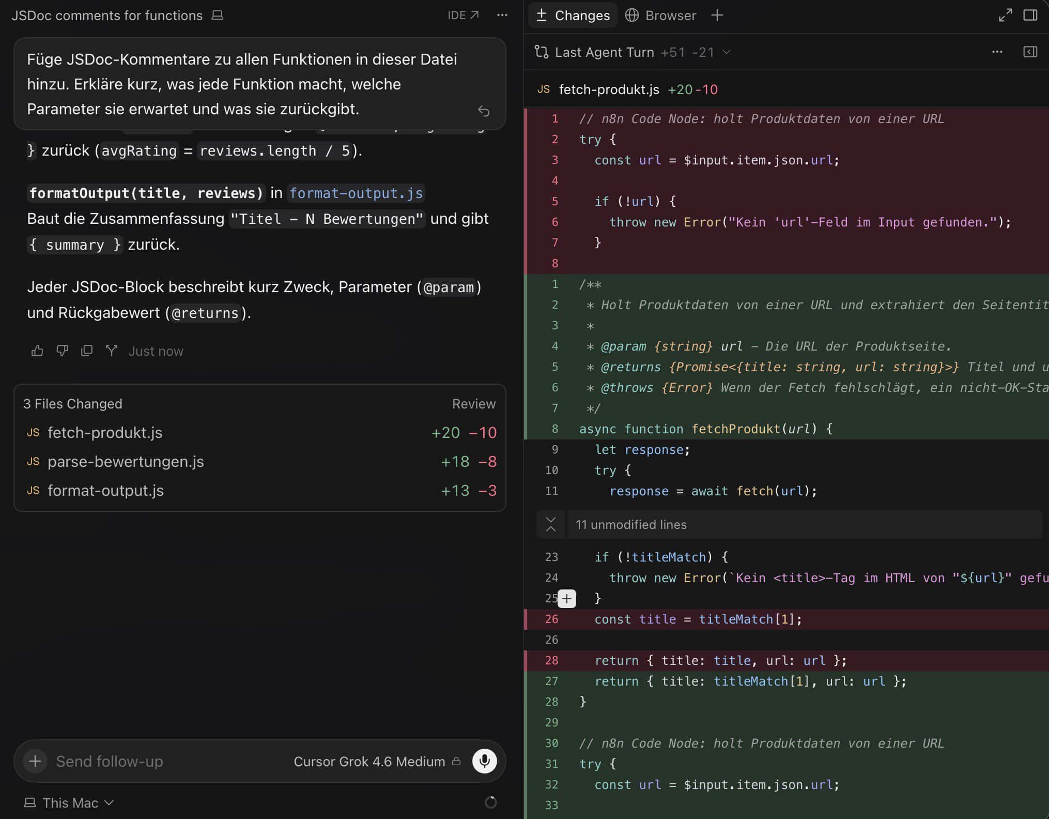The width and height of the screenshot is (1049, 819).
Task: Switch to the Changes tab
Action: 573,16
